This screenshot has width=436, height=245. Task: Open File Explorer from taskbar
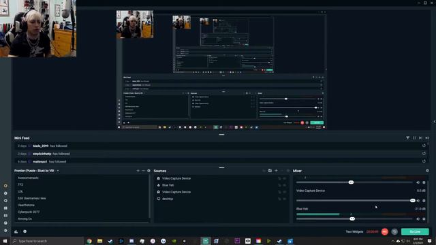point(100,241)
